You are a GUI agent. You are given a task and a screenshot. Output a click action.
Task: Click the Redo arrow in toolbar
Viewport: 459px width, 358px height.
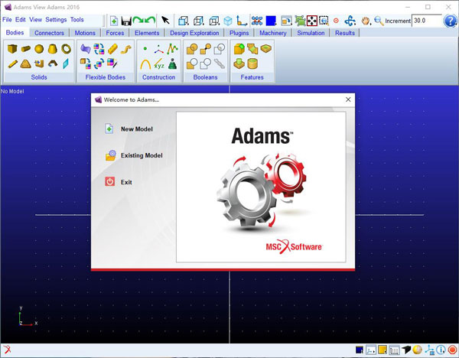[138, 21]
